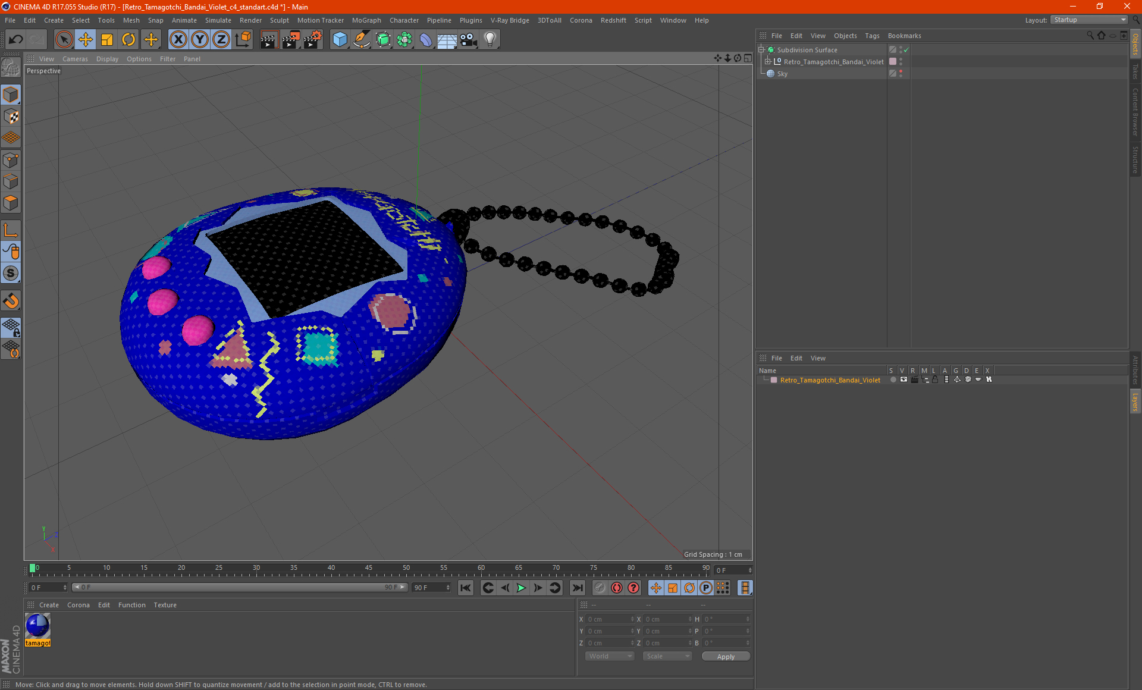Switch coordinate system icon
Image resolution: width=1142 pixels, height=690 pixels.
(x=243, y=40)
